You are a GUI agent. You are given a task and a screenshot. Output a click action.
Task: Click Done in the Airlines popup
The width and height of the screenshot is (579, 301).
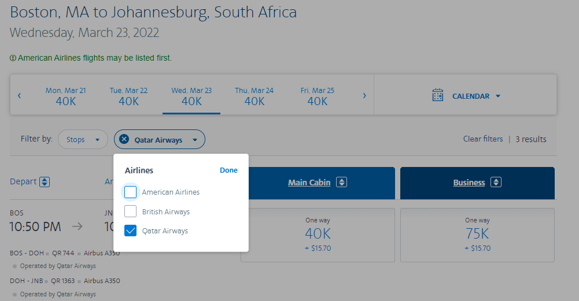tap(228, 170)
